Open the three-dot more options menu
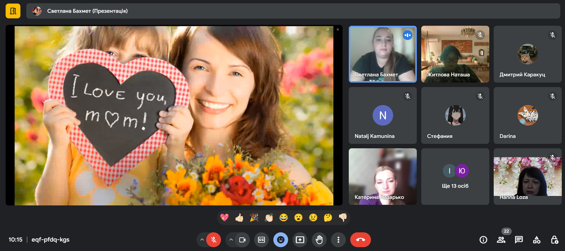 click(338, 240)
